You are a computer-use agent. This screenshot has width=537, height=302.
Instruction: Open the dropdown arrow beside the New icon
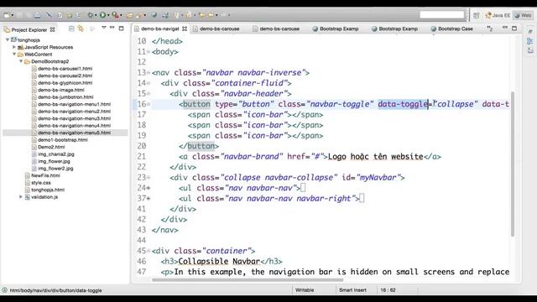pos(13,15)
